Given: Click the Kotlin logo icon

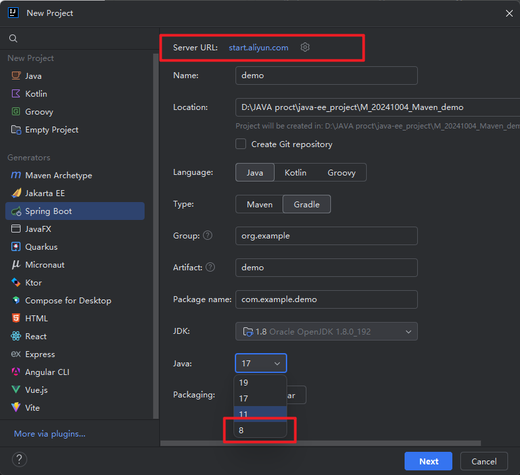Looking at the screenshot, I should pyautogui.click(x=16, y=93).
